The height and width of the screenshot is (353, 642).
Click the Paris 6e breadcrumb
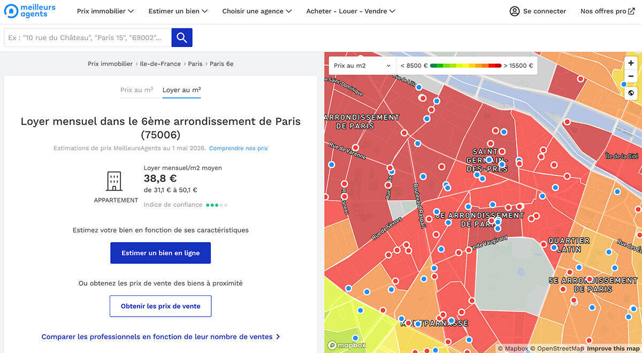point(221,64)
